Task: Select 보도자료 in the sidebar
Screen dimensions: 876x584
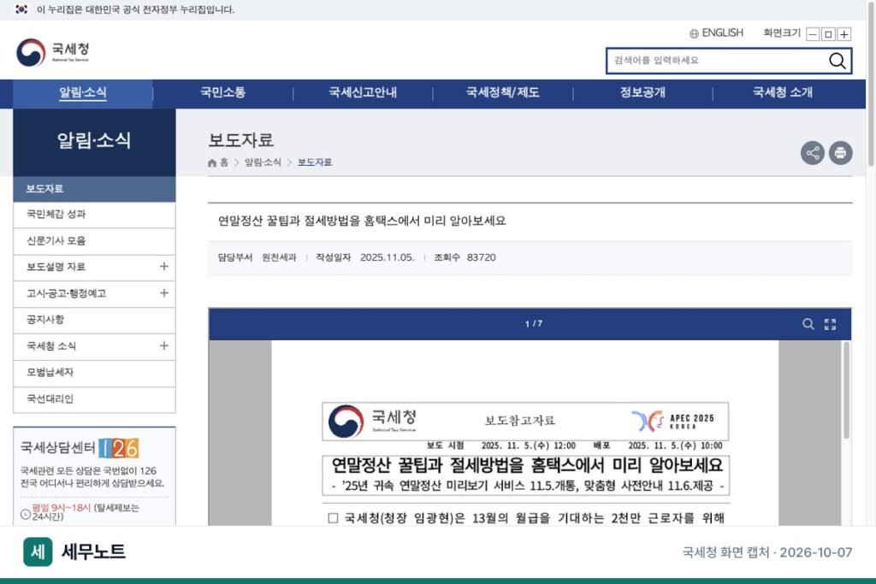Action: (94, 189)
